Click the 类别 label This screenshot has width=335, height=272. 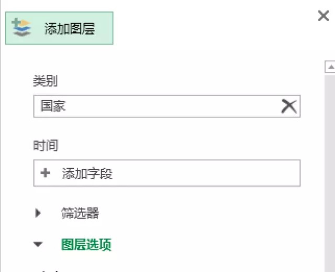[x=45, y=81]
